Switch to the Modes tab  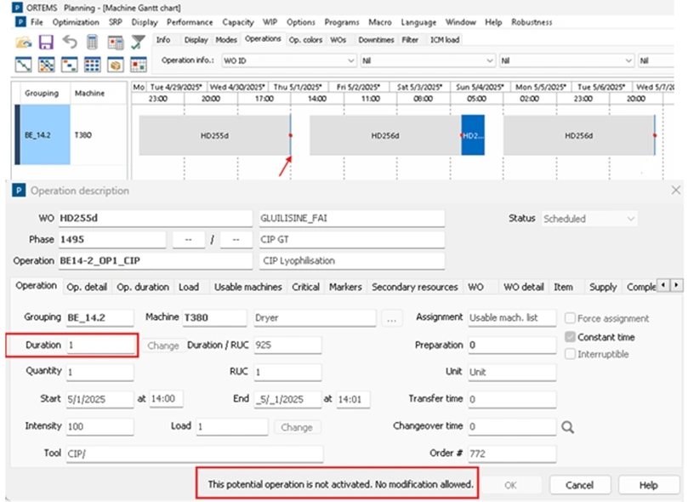(x=226, y=40)
